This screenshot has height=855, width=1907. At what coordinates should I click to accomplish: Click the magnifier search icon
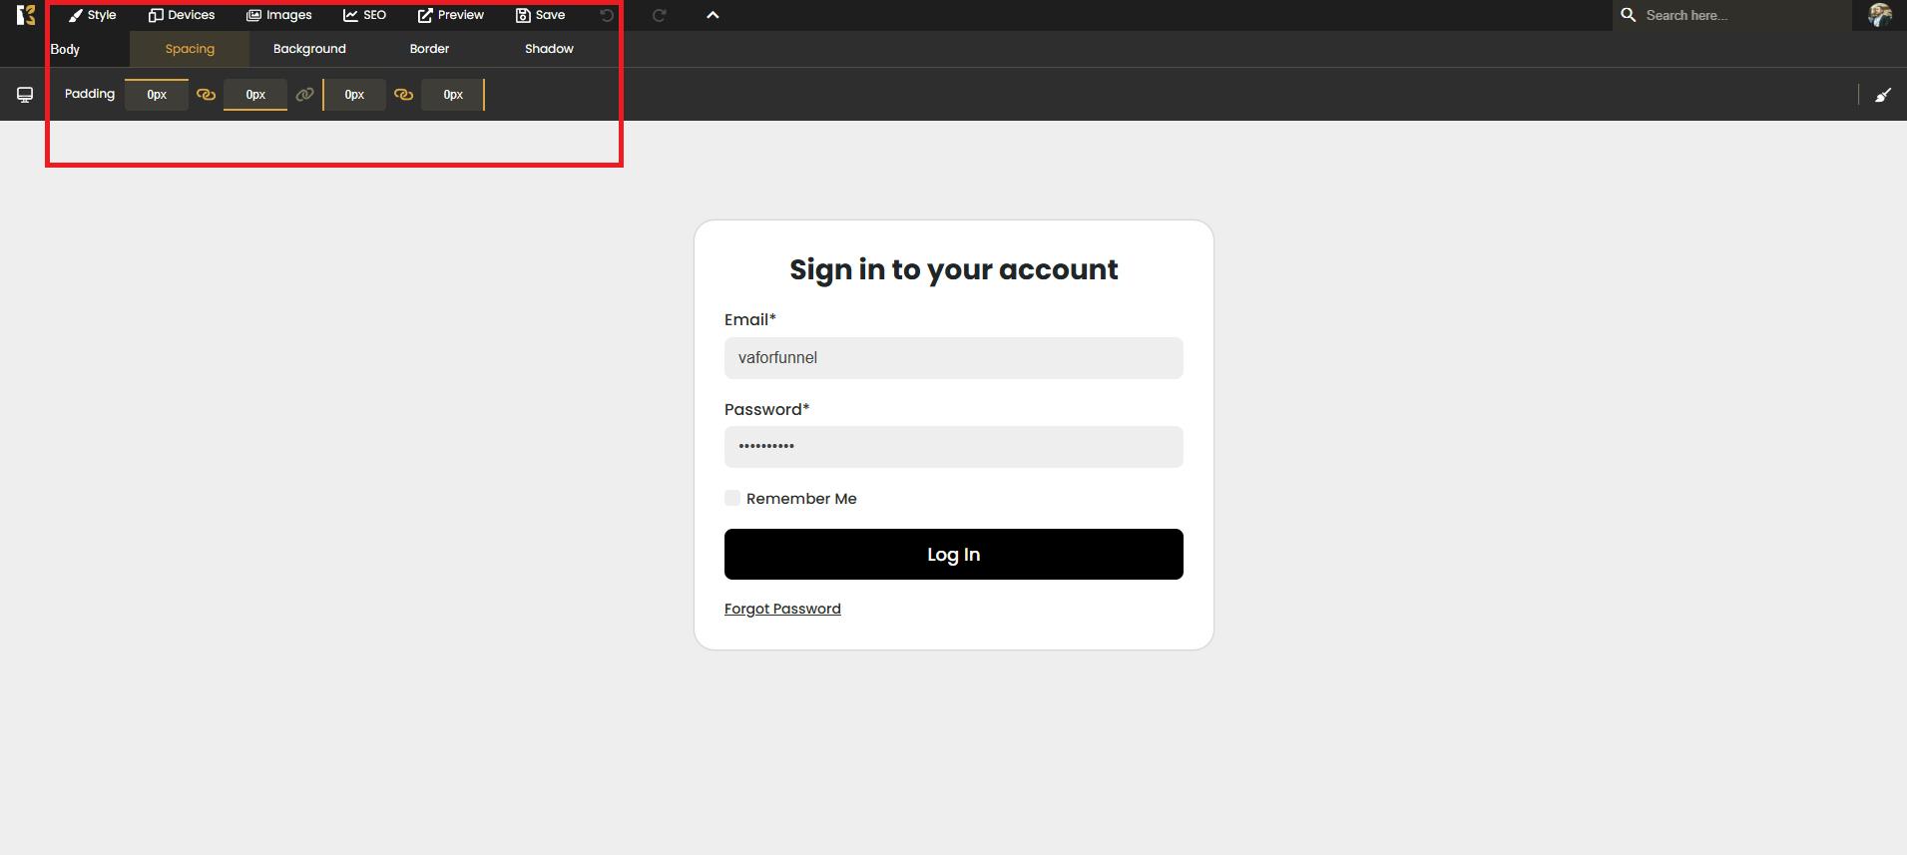tap(1629, 15)
